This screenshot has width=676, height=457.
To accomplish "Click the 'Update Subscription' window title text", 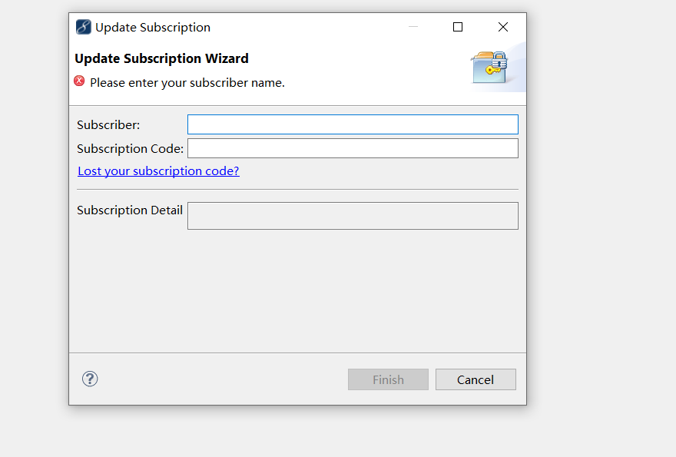I will point(153,28).
